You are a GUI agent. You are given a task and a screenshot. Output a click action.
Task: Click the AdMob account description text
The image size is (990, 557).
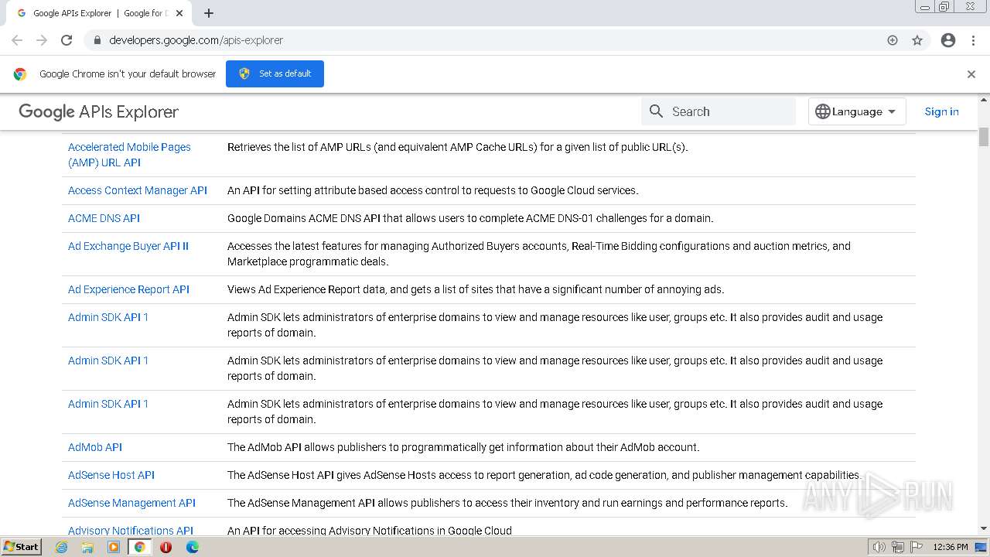point(463,447)
